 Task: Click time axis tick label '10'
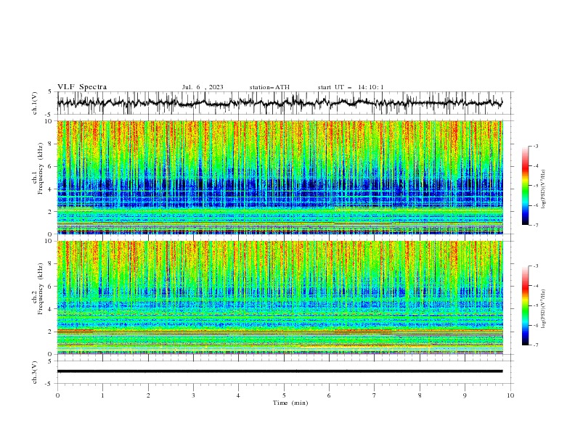tap(510, 395)
